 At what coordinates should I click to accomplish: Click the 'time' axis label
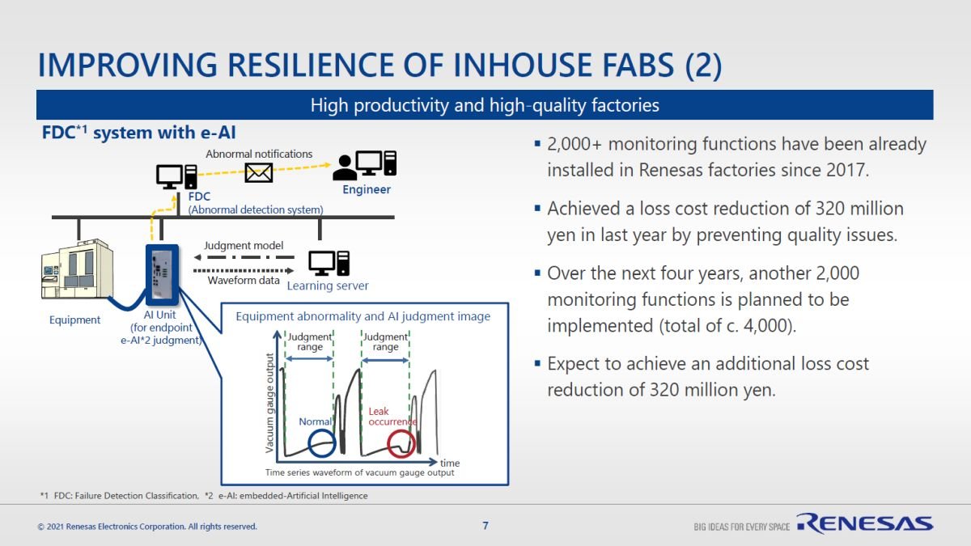coord(449,463)
